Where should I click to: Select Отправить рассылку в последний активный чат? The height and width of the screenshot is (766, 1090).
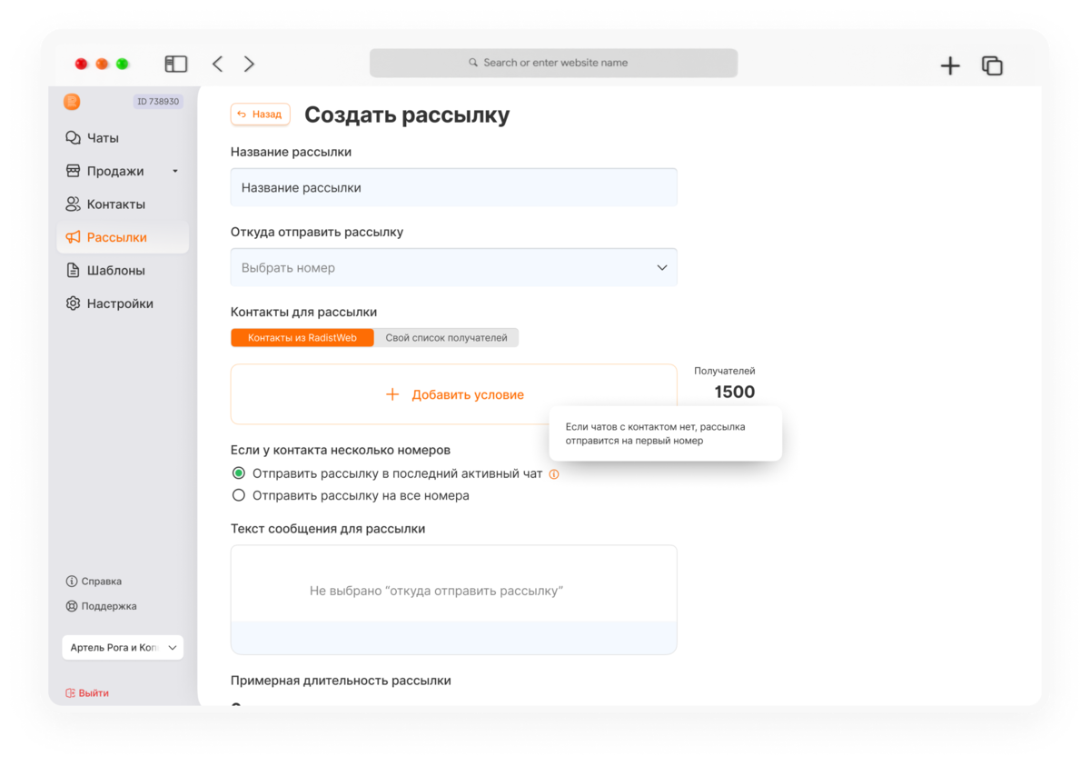pyautogui.click(x=239, y=473)
